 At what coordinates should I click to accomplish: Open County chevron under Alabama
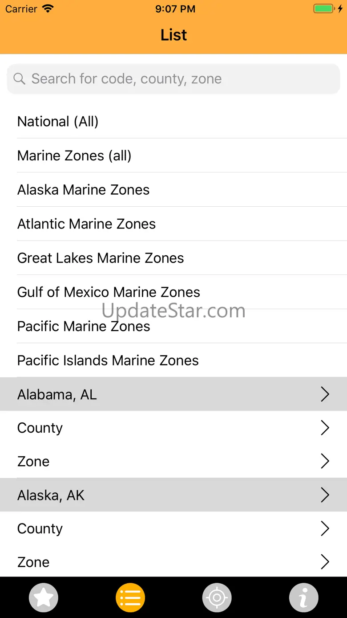[325, 428]
